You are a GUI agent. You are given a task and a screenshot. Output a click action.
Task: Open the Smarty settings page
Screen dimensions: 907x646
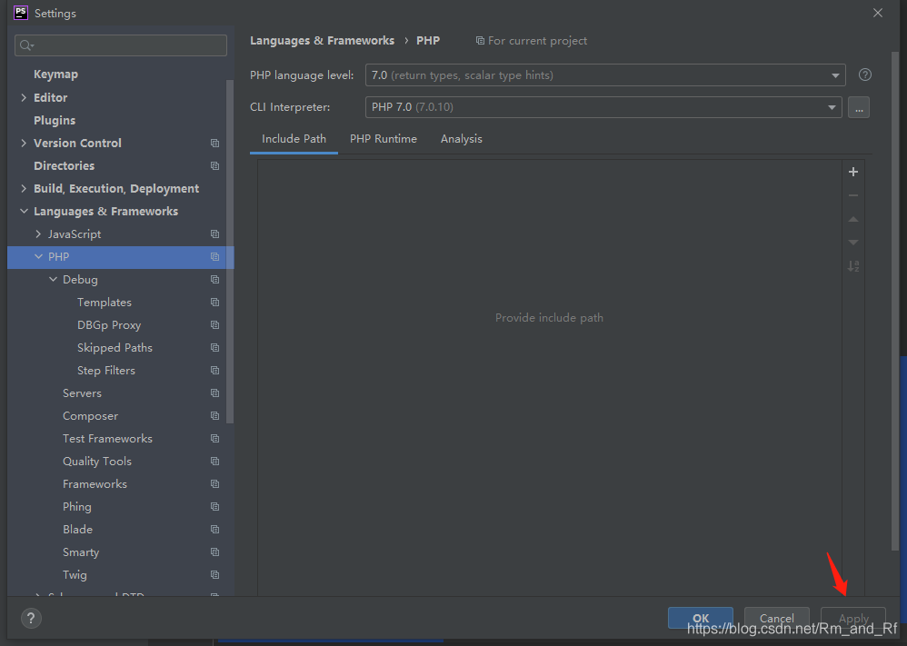click(x=81, y=552)
